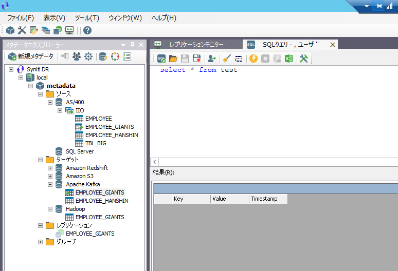Open a query file with folder icon
Image resolution: width=398 pixels, height=271 pixels.
173,59
